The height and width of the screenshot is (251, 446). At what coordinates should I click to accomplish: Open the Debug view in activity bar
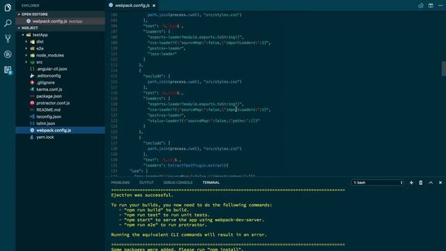point(8,54)
